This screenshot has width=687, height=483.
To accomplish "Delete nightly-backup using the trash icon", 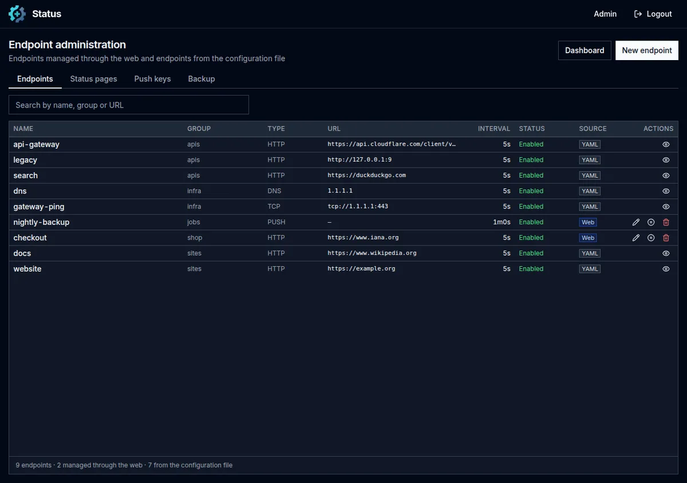I will point(666,222).
